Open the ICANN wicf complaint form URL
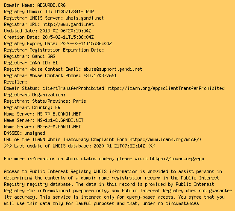 (x=165, y=139)
